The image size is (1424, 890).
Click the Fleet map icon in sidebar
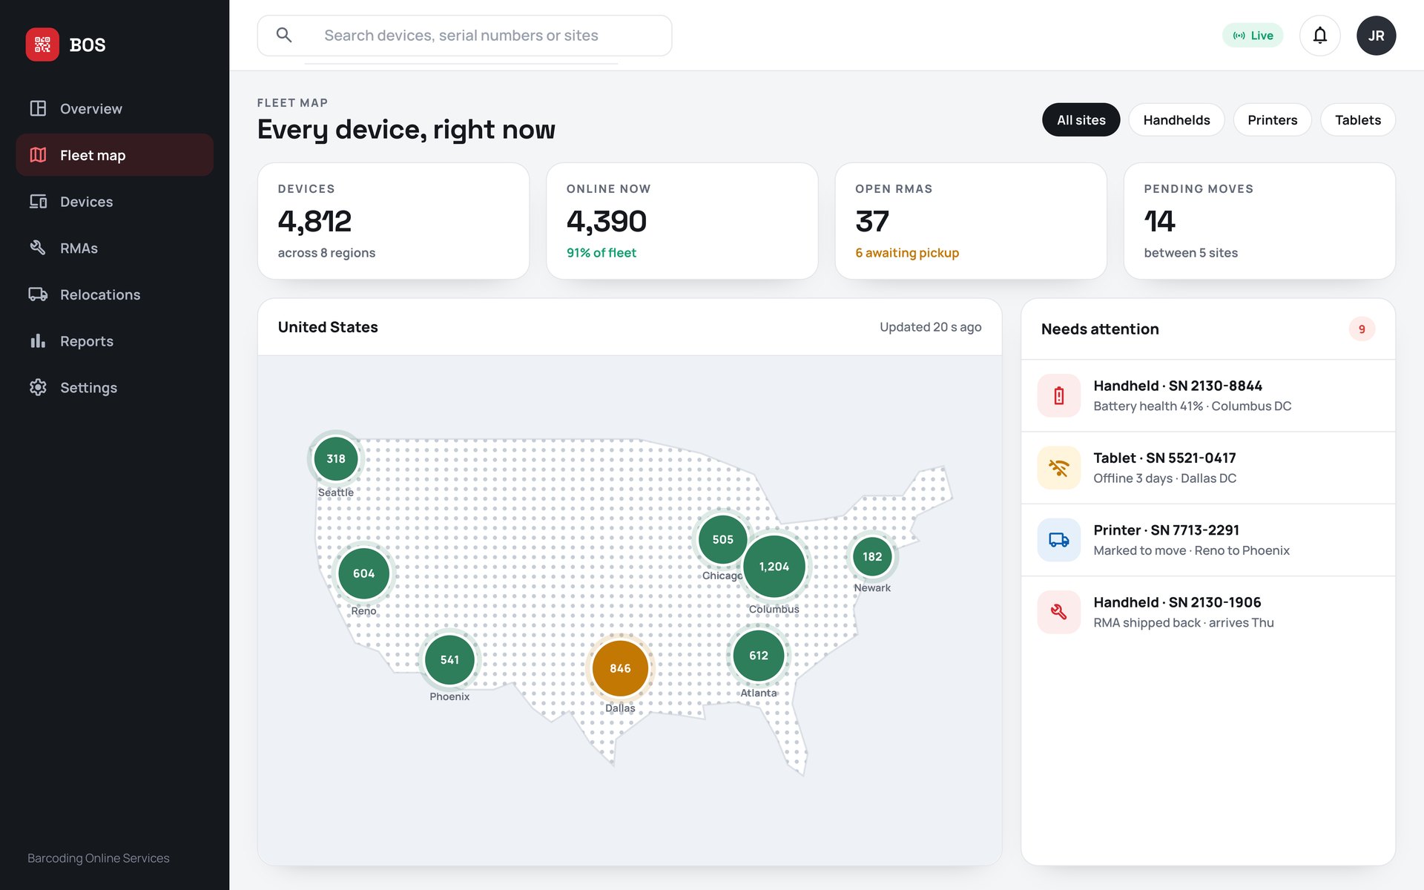pos(38,155)
